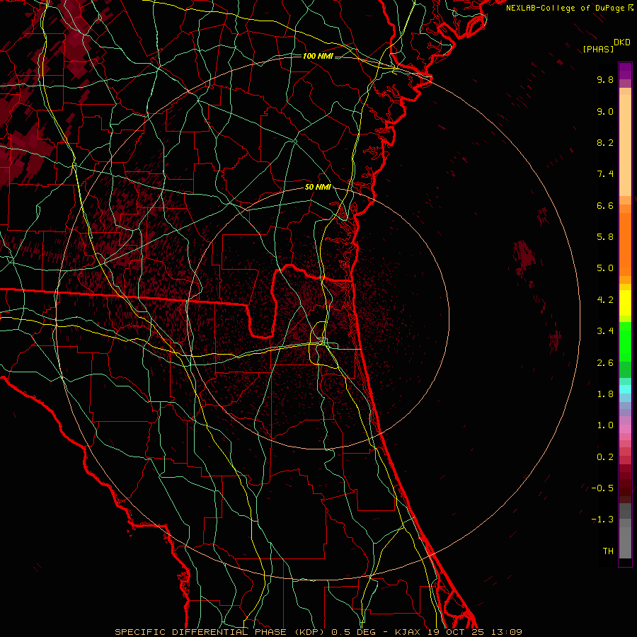
Task: Click the 1.0 colorbar value
Action: (x=605, y=425)
